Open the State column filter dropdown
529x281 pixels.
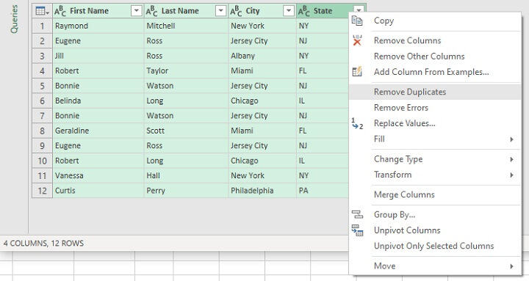[x=359, y=10]
